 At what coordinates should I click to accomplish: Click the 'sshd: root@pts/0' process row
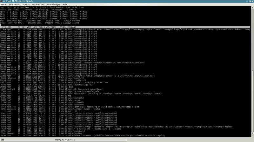pos(43,80)
